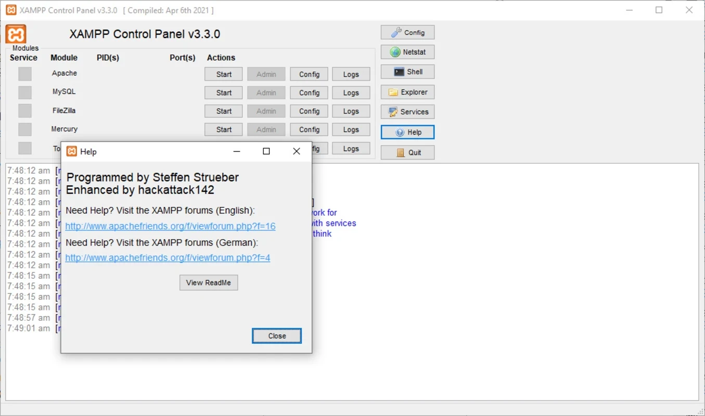The image size is (705, 416).
Task: Click the Help question-mark icon button
Action: 407,132
